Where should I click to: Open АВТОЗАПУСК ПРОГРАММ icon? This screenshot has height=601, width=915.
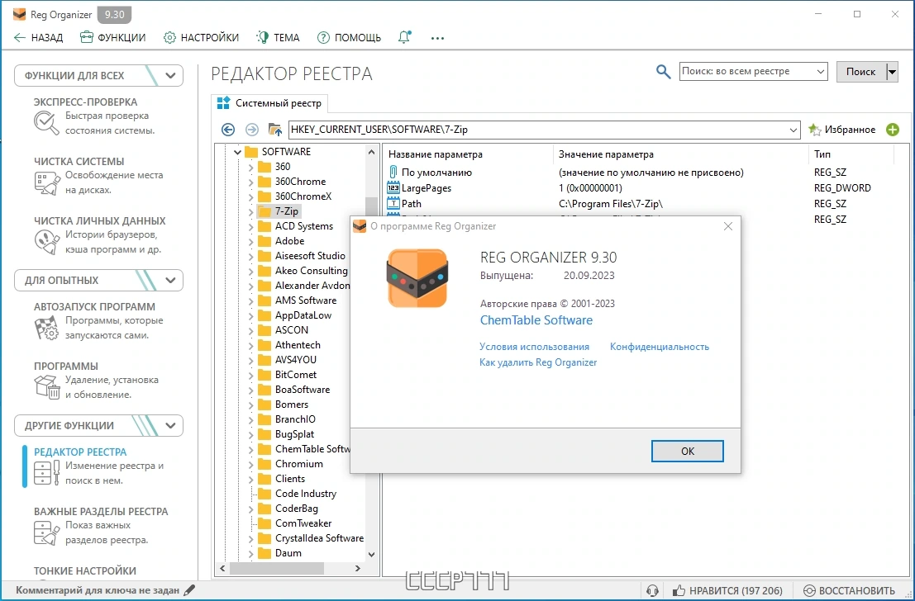pos(46,329)
